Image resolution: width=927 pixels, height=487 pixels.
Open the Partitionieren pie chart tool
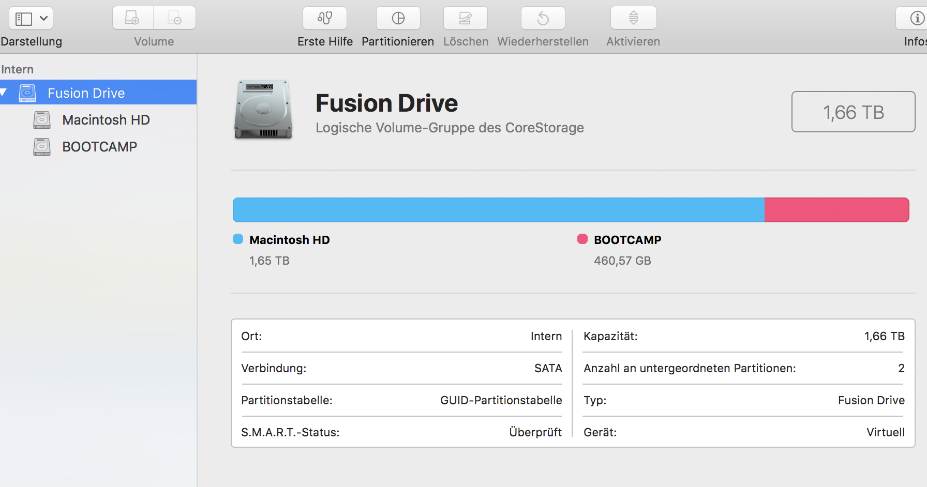[398, 19]
